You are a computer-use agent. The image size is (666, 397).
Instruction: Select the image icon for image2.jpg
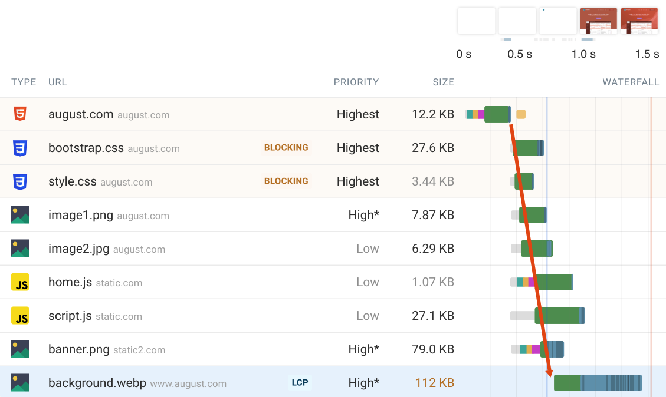(x=20, y=248)
